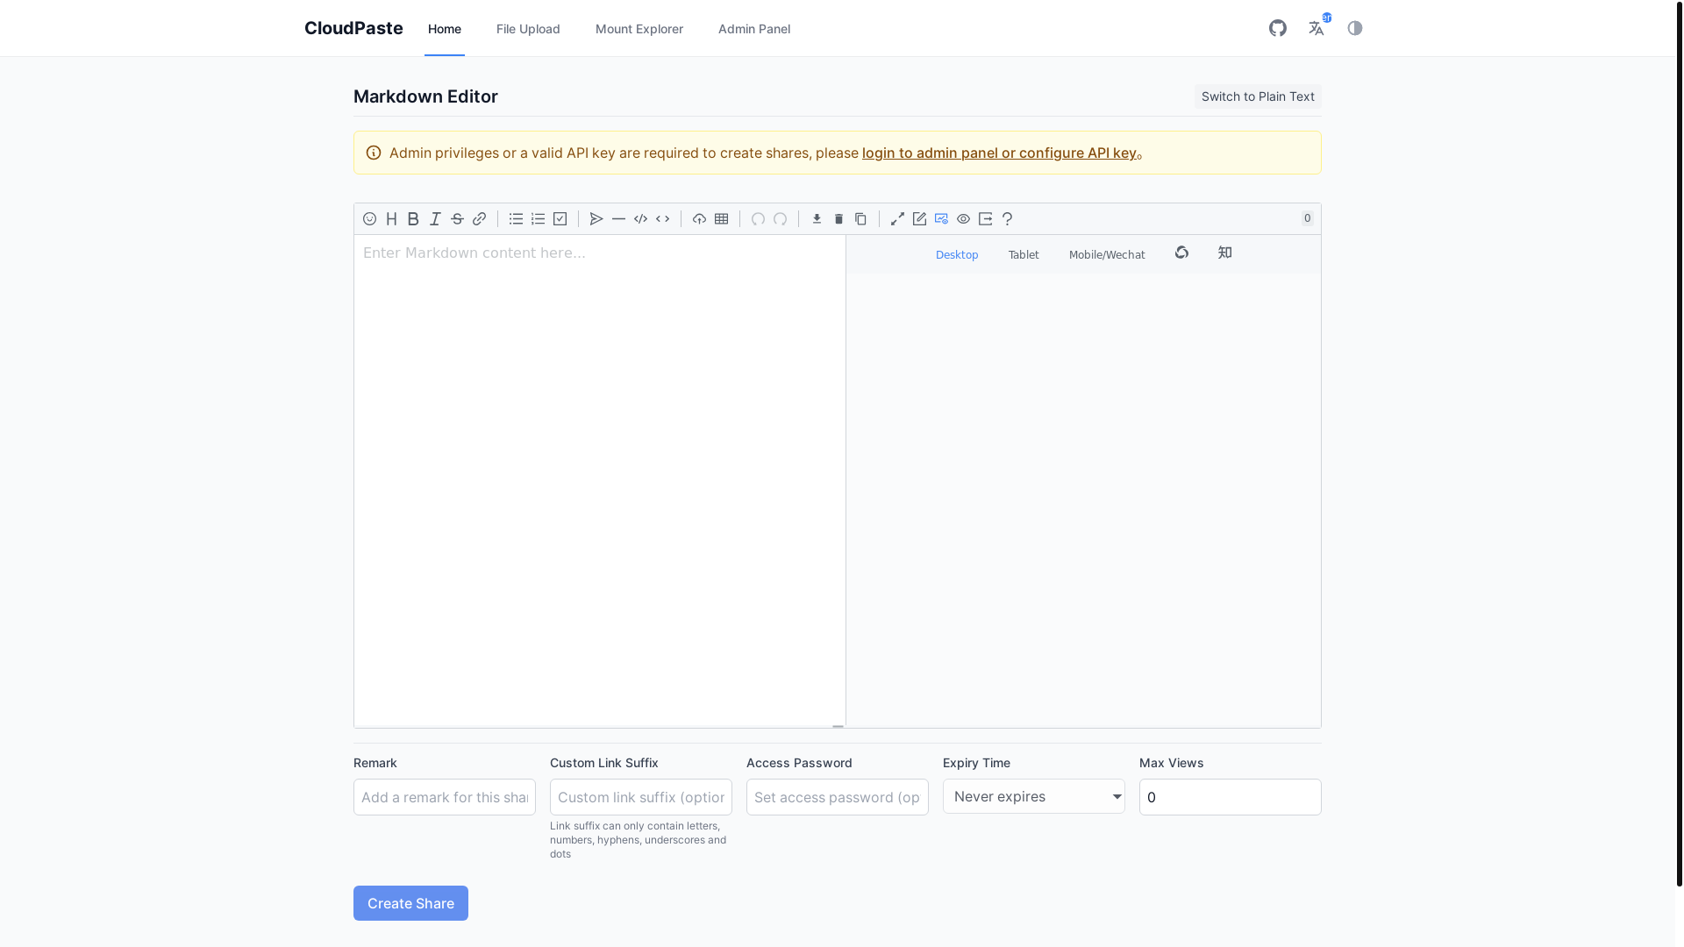The height and width of the screenshot is (947, 1684).
Task: Click the redo arrow icon
Action: 780,219
